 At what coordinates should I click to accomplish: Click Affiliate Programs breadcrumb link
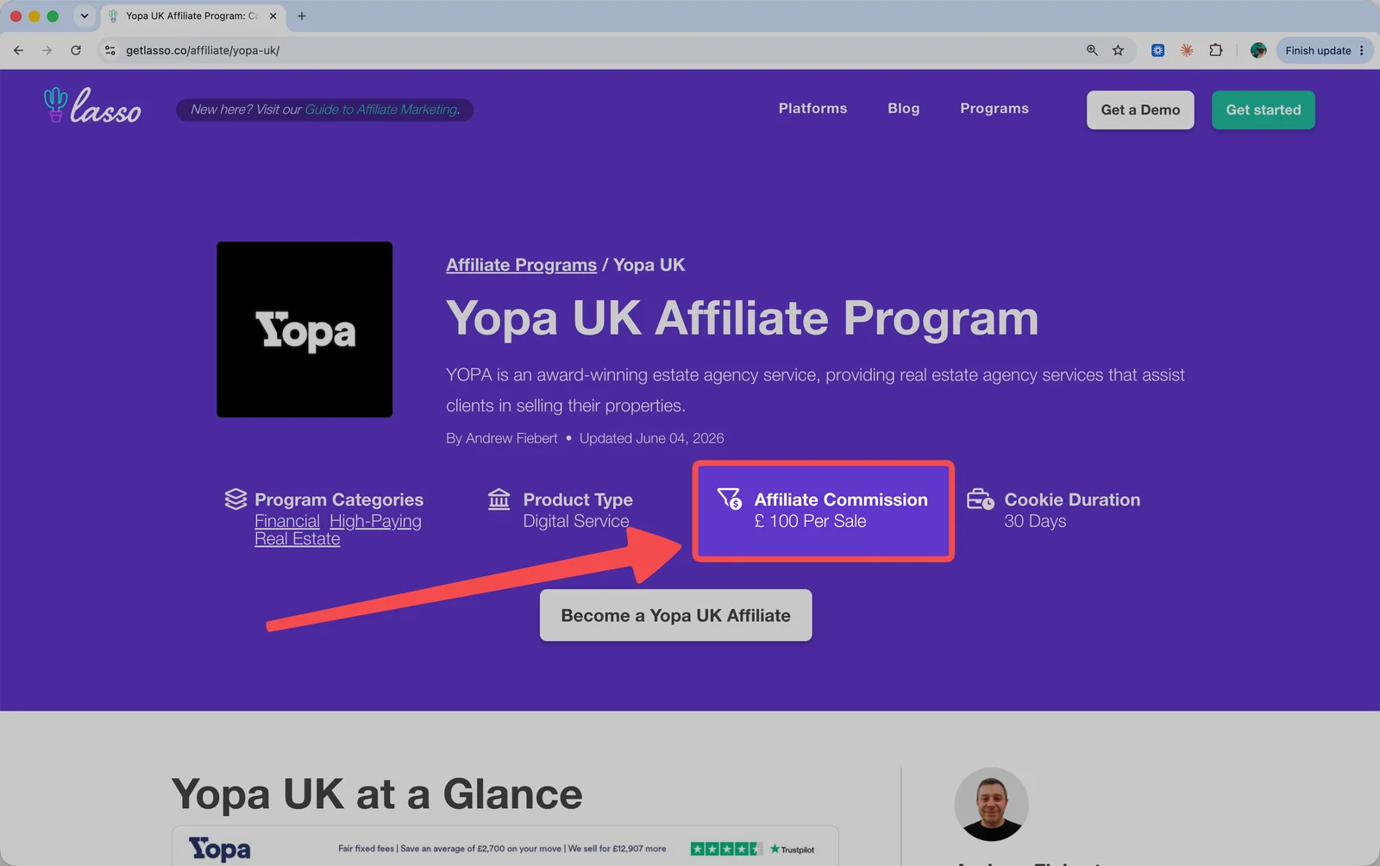(x=521, y=265)
